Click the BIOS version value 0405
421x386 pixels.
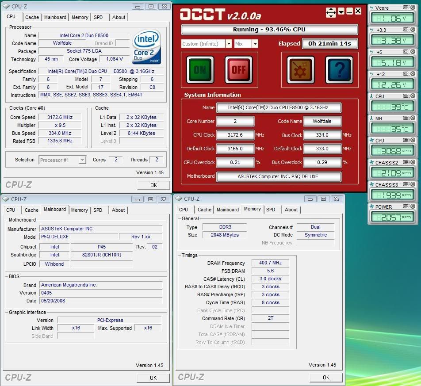(x=101, y=293)
